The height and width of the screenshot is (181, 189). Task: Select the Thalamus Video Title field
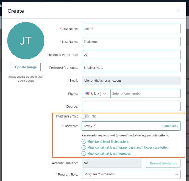[131, 55]
